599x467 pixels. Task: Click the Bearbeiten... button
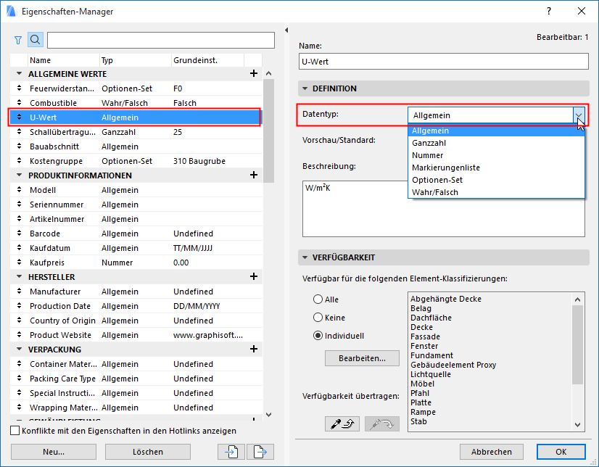pyautogui.click(x=362, y=358)
